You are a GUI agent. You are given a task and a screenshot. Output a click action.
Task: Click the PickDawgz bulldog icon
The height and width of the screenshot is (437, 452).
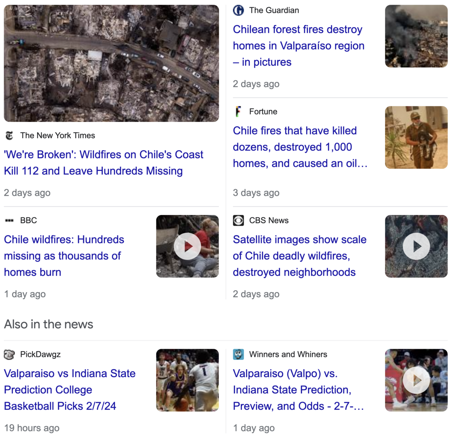9,354
